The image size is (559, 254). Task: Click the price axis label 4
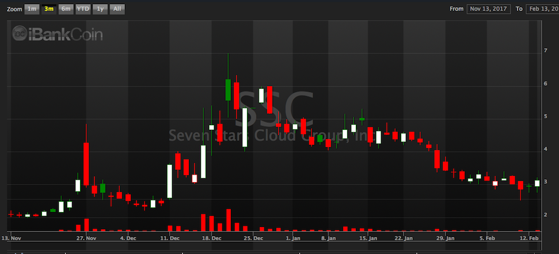(545, 149)
